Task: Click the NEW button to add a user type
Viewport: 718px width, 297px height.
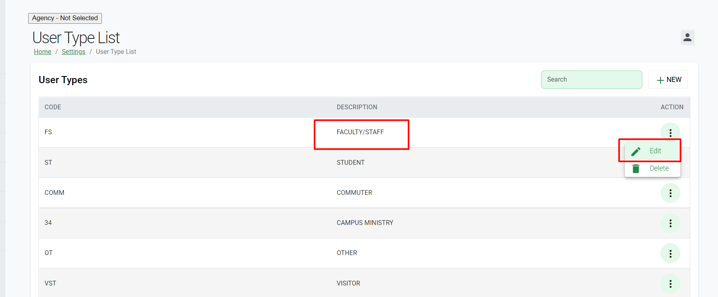Action: coord(668,80)
